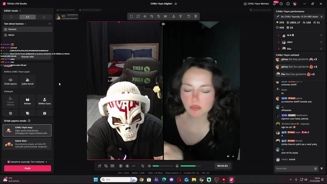Select the Kamera source

28,29
